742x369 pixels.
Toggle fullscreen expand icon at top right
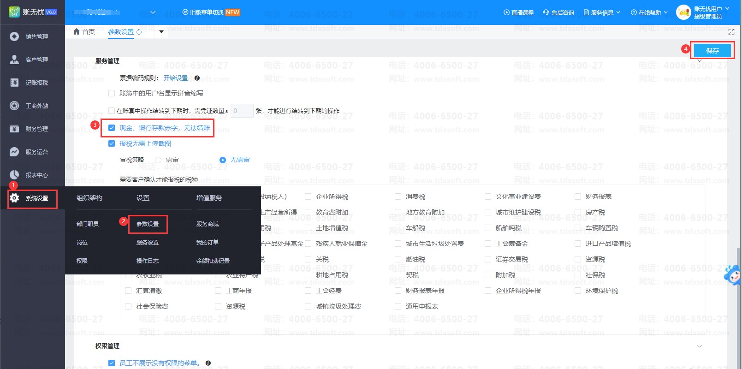tap(731, 32)
